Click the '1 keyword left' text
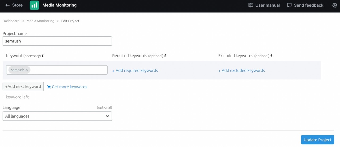 [16, 97]
